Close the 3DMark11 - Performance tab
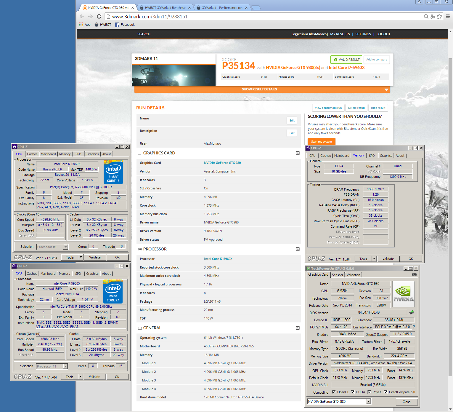The width and height of the screenshot is (453, 412). (247, 8)
